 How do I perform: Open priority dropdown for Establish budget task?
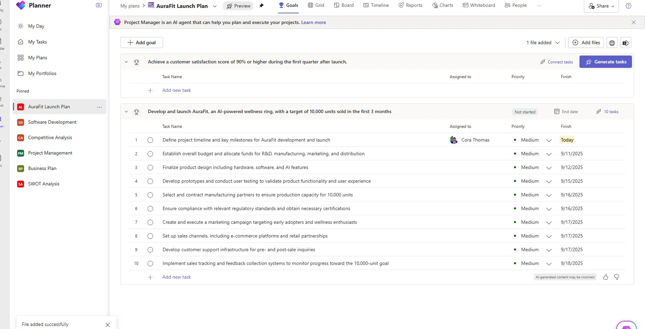pyautogui.click(x=549, y=154)
